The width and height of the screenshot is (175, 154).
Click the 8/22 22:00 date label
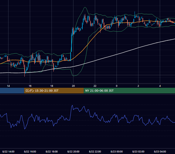click(x=95, y=151)
